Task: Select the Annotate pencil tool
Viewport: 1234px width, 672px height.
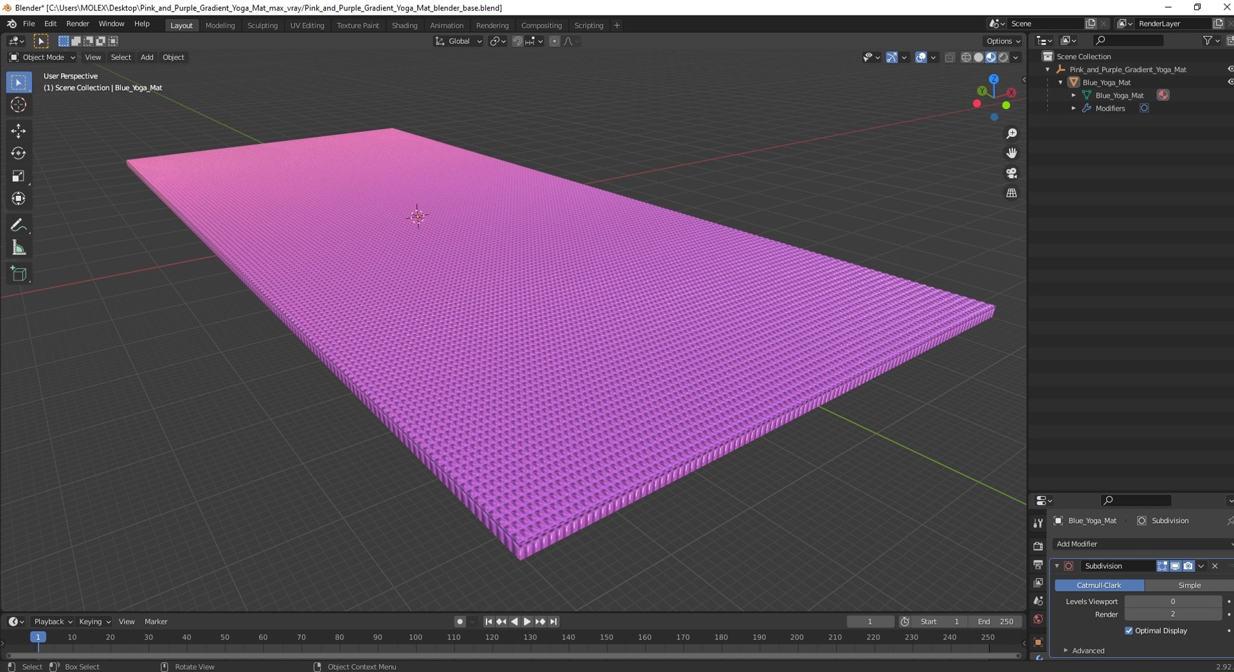Action: [x=18, y=225]
